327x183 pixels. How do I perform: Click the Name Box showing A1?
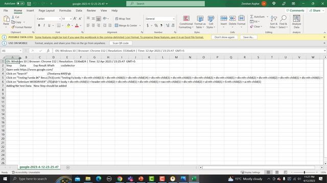pyautogui.click(x=12, y=51)
